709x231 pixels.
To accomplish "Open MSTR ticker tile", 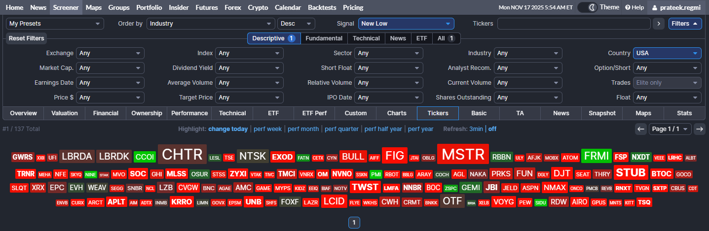I will coord(463,155).
